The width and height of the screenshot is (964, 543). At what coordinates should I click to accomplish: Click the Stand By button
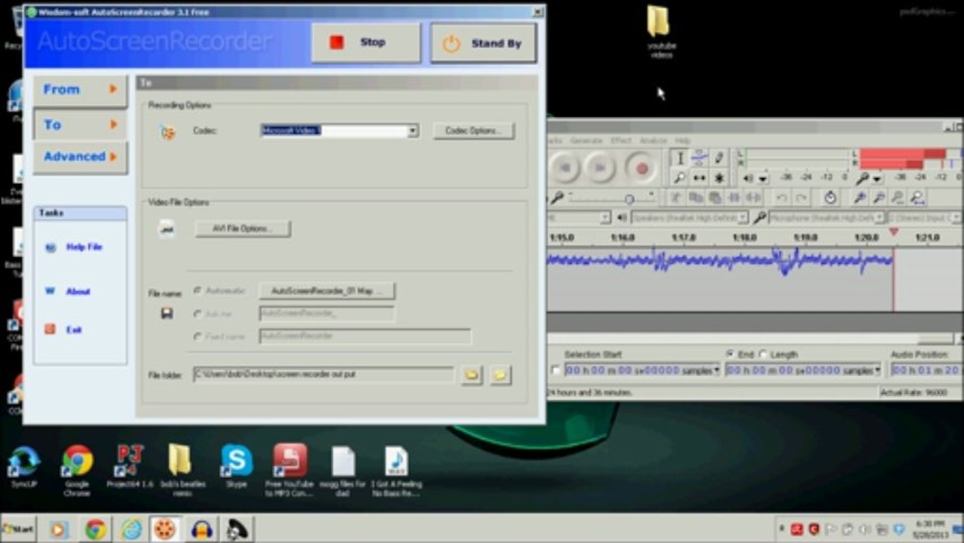click(483, 43)
